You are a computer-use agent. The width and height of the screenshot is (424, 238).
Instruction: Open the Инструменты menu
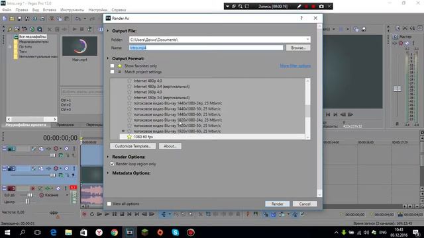point(72,10)
